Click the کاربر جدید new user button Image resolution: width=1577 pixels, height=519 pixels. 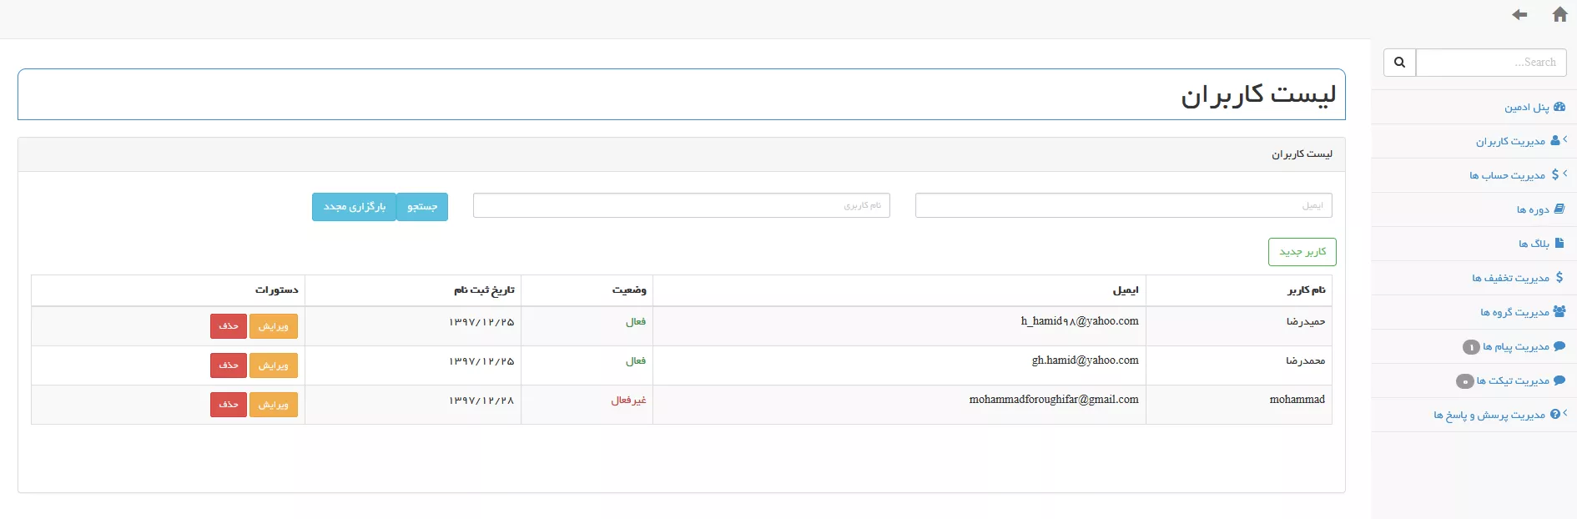click(1302, 252)
